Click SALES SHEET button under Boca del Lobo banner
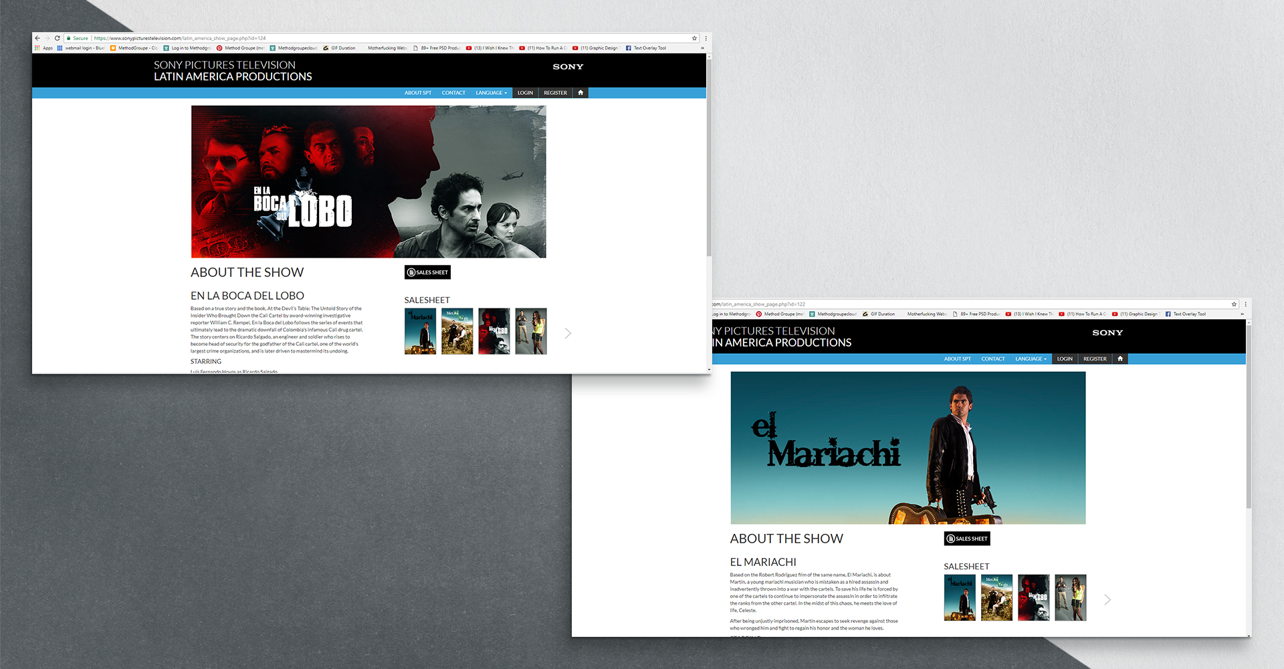Viewport: 1284px width, 669px height. coord(427,272)
